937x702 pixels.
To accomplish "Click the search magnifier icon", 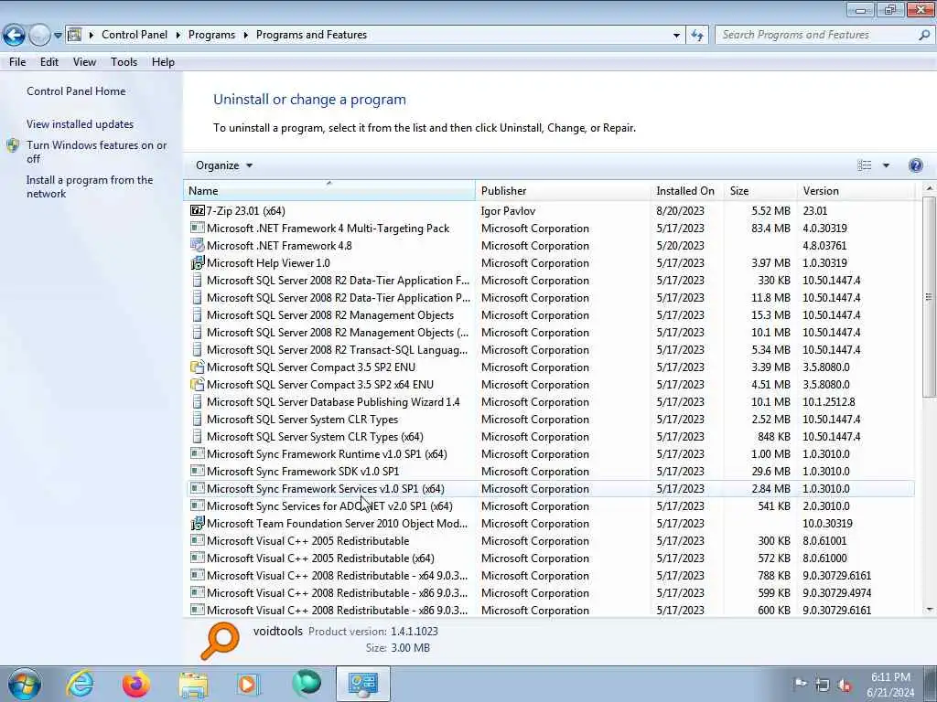I will coord(924,35).
